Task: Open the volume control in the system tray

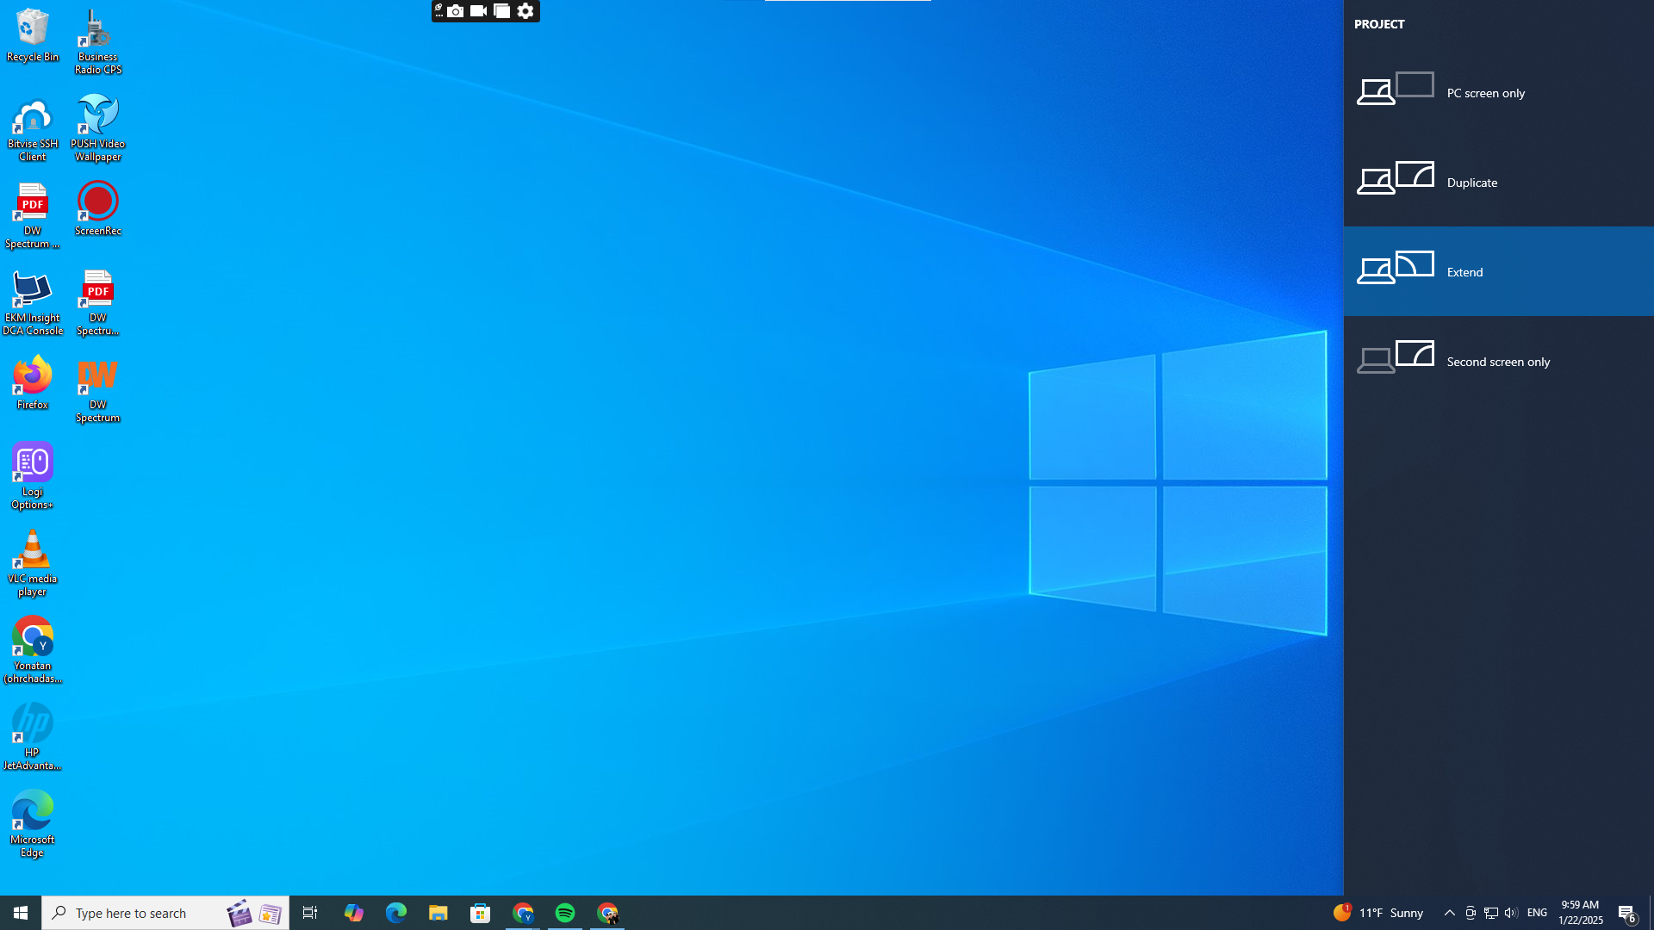Action: (x=1511, y=913)
